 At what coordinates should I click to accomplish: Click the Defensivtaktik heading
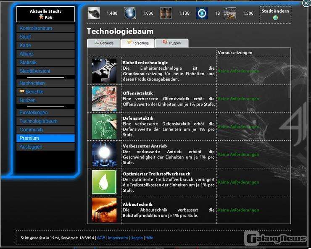pos(138,118)
